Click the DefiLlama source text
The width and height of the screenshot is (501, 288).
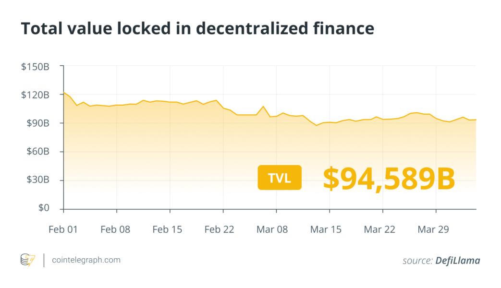click(x=457, y=261)
